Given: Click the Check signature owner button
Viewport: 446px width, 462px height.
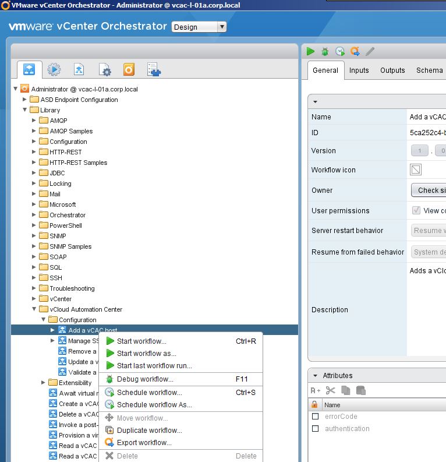Looking at the screenshot, I should [429, 191].
